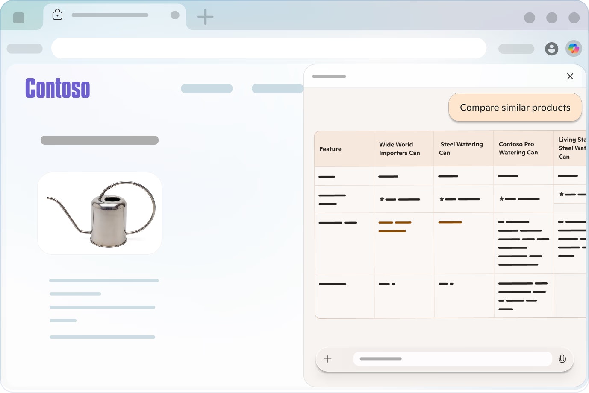Click the Compare similar products button
Viewport: 589px width, 393px height.
coord(515,108)
